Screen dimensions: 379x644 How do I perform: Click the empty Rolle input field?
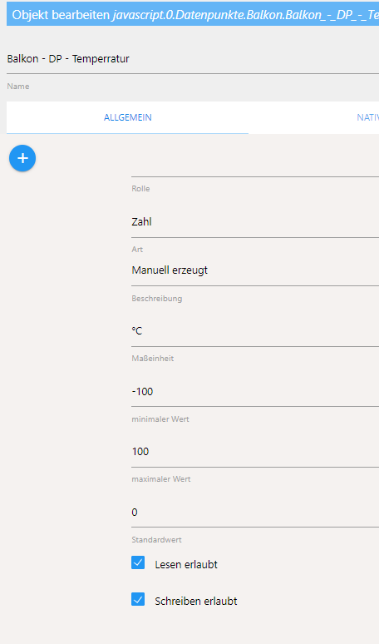[255, 166]
